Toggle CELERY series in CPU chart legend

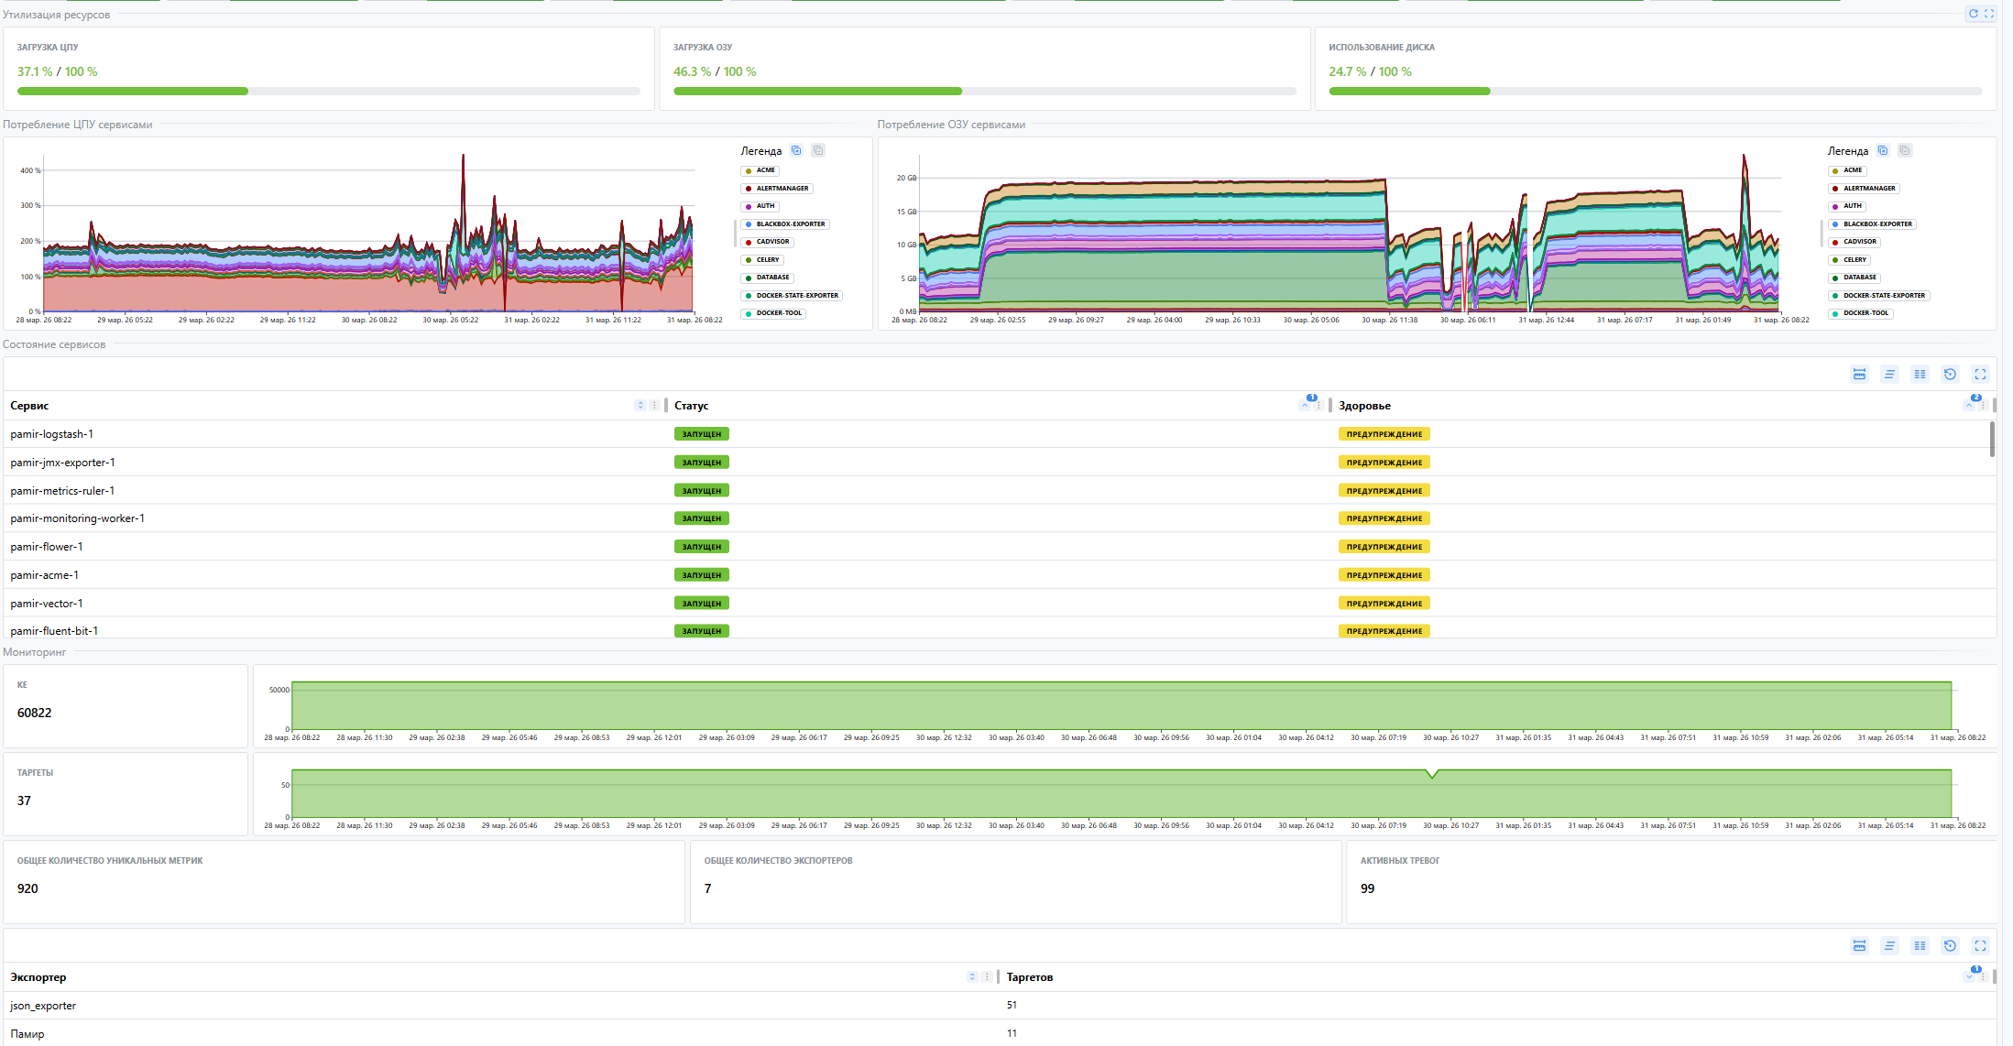click(767, 260)
